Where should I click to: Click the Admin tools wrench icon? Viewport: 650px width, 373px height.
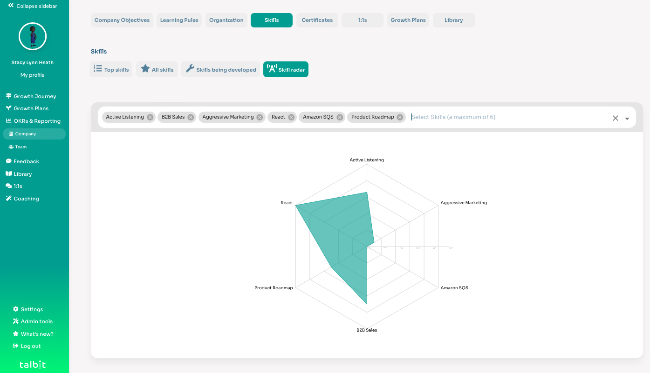(x=16, y=321)
